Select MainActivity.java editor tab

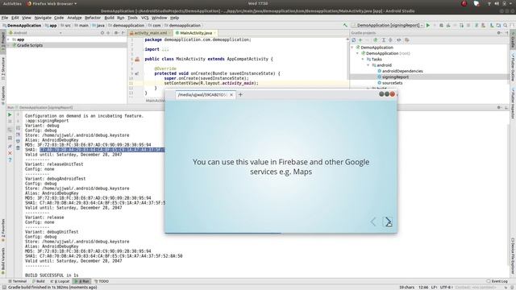[x=195, y=33]
